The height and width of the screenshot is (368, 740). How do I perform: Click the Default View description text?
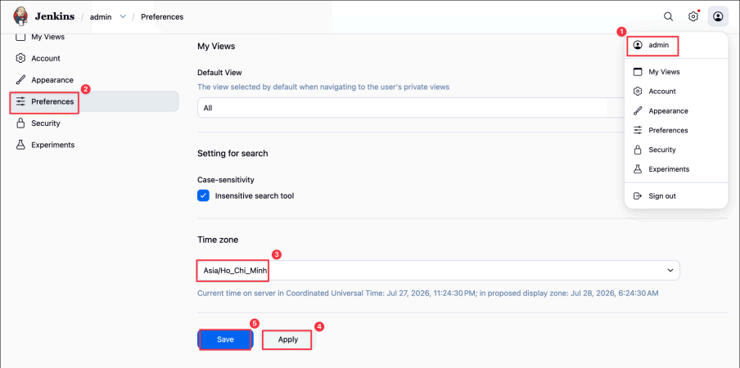tap(323, 87)
